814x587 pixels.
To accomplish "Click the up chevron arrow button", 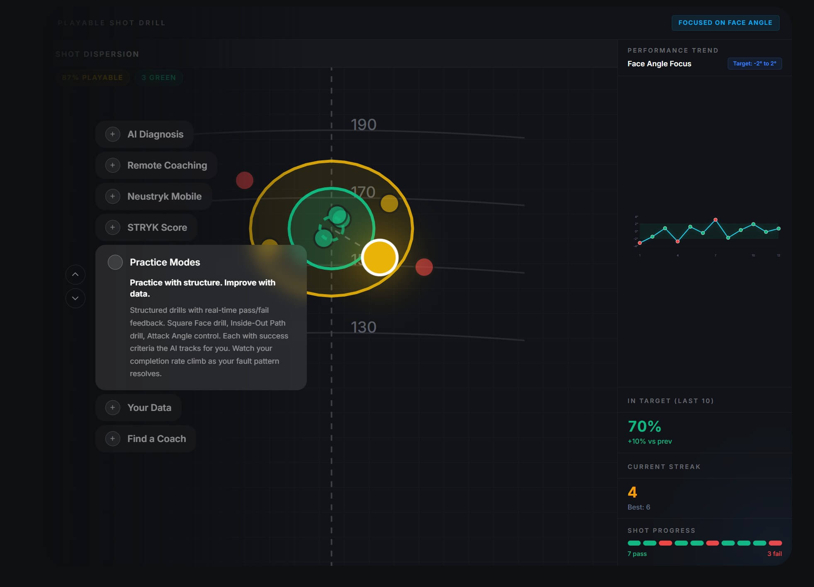I will (75, 274).
